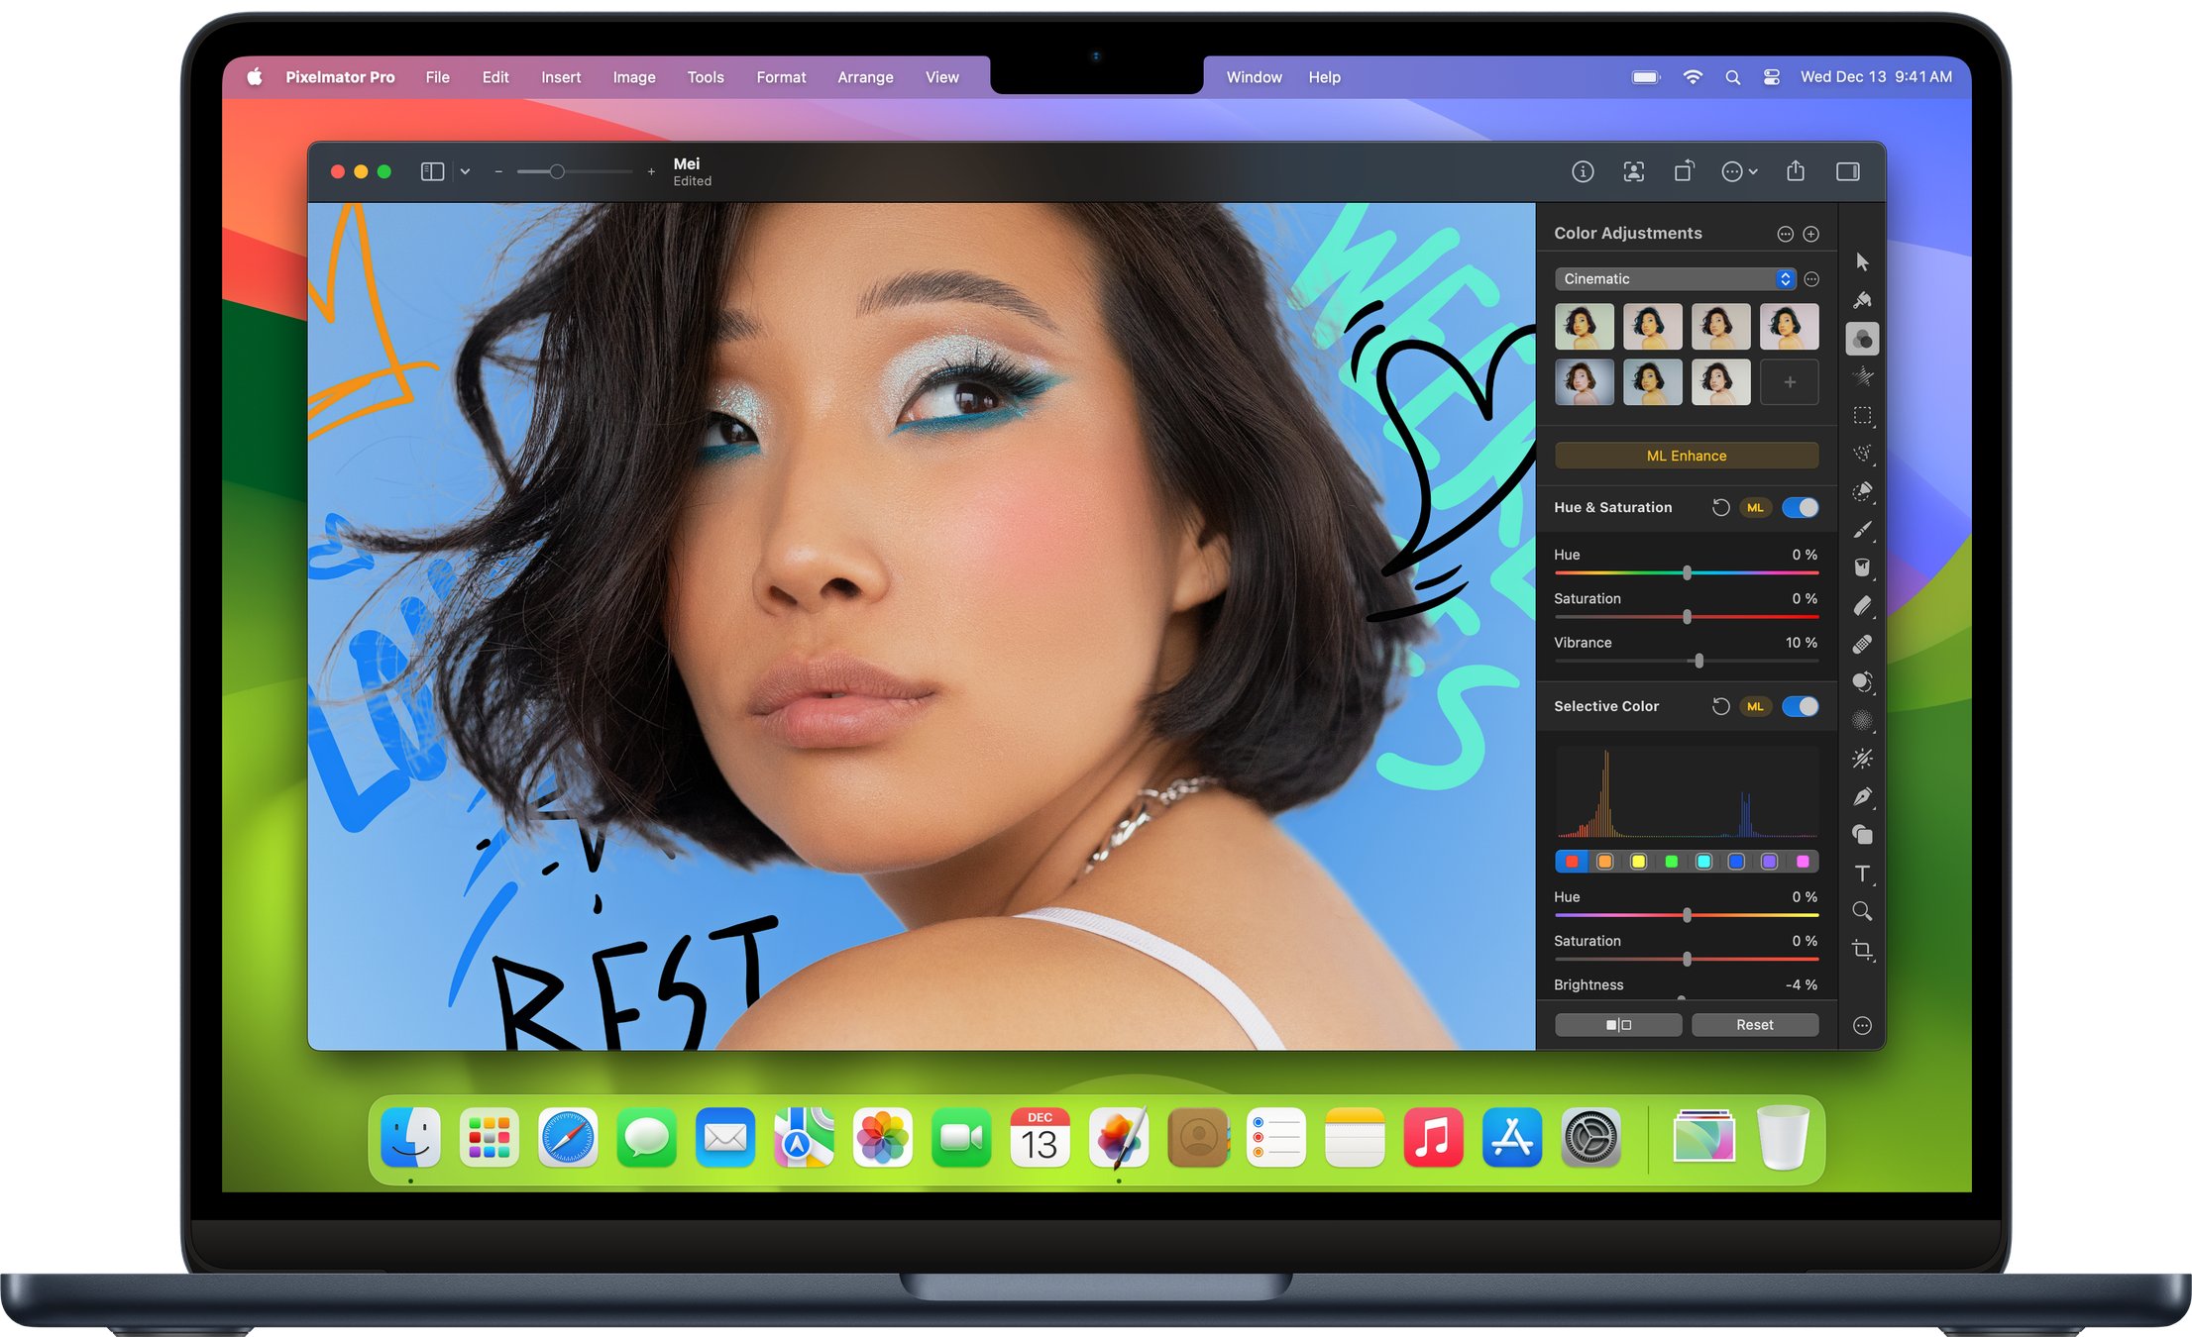Disable the ML toggle for Hue & Saturation
The image size is (2192, 1337).
[1755, 507]
